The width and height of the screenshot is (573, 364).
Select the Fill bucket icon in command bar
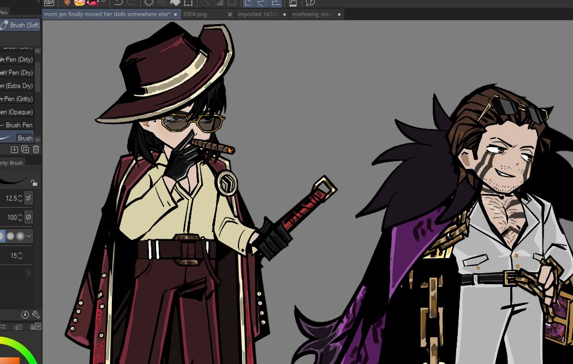pos(175,3)
